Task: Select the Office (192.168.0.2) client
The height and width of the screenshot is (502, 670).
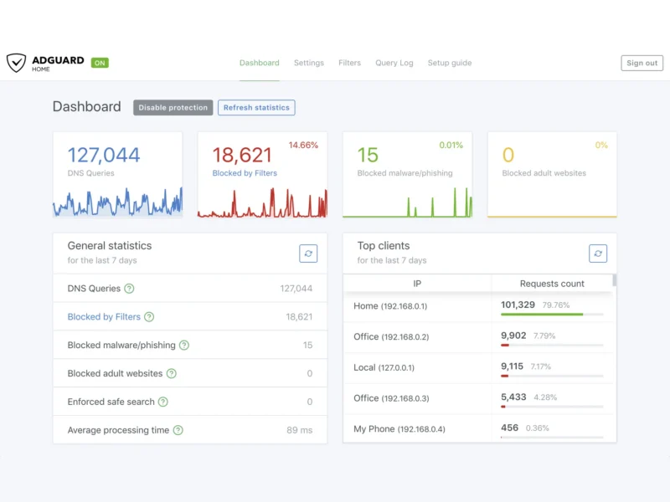Action: pos(477,337)
